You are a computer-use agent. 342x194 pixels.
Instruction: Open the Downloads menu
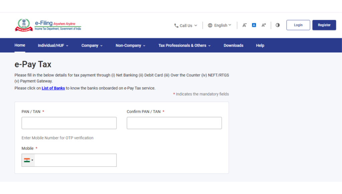click(x=233, y=45)
